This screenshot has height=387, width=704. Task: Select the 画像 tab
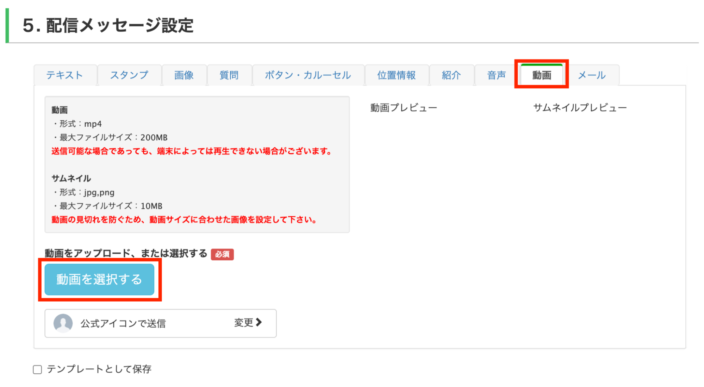click(184, 75)
